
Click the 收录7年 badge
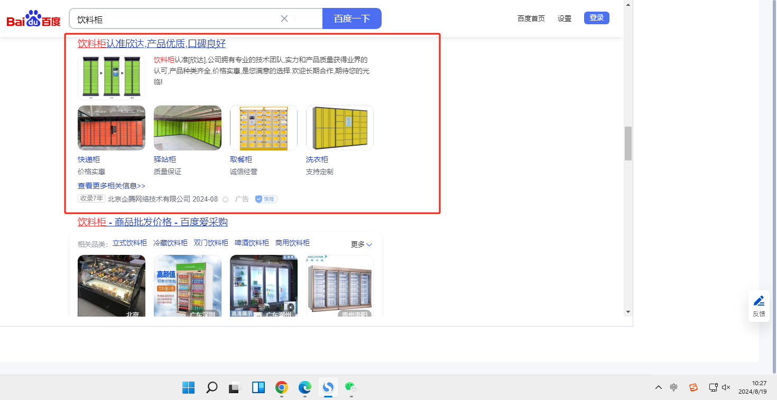(91, 199)
